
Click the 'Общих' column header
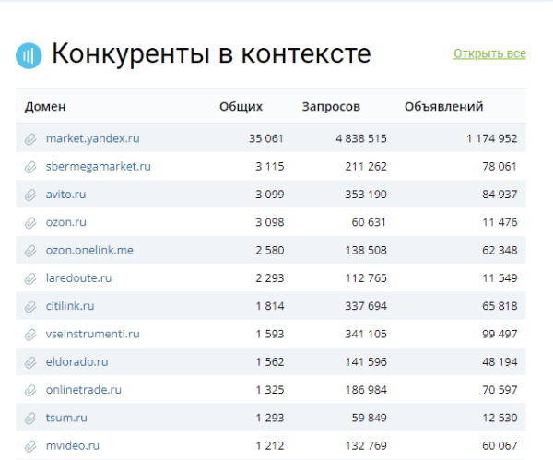pos(241,107)
